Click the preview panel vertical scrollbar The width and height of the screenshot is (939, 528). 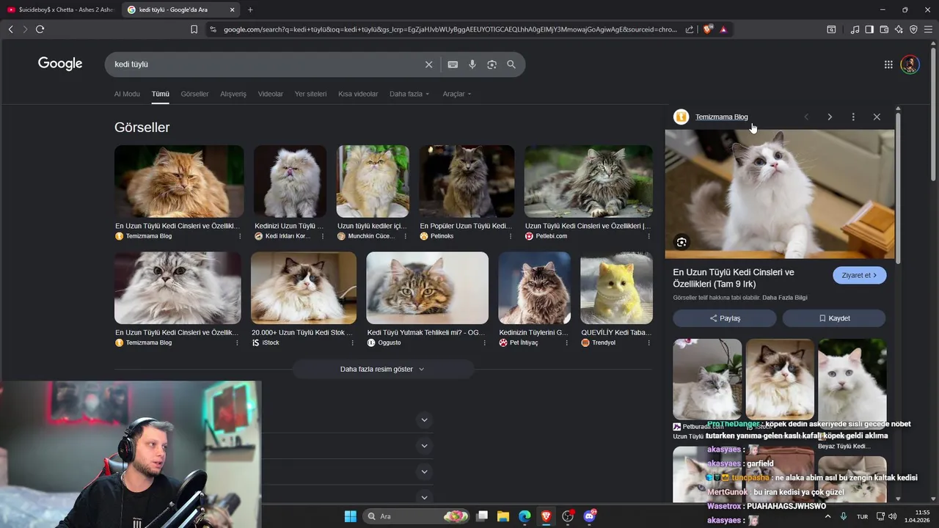[x=898, y=188]
